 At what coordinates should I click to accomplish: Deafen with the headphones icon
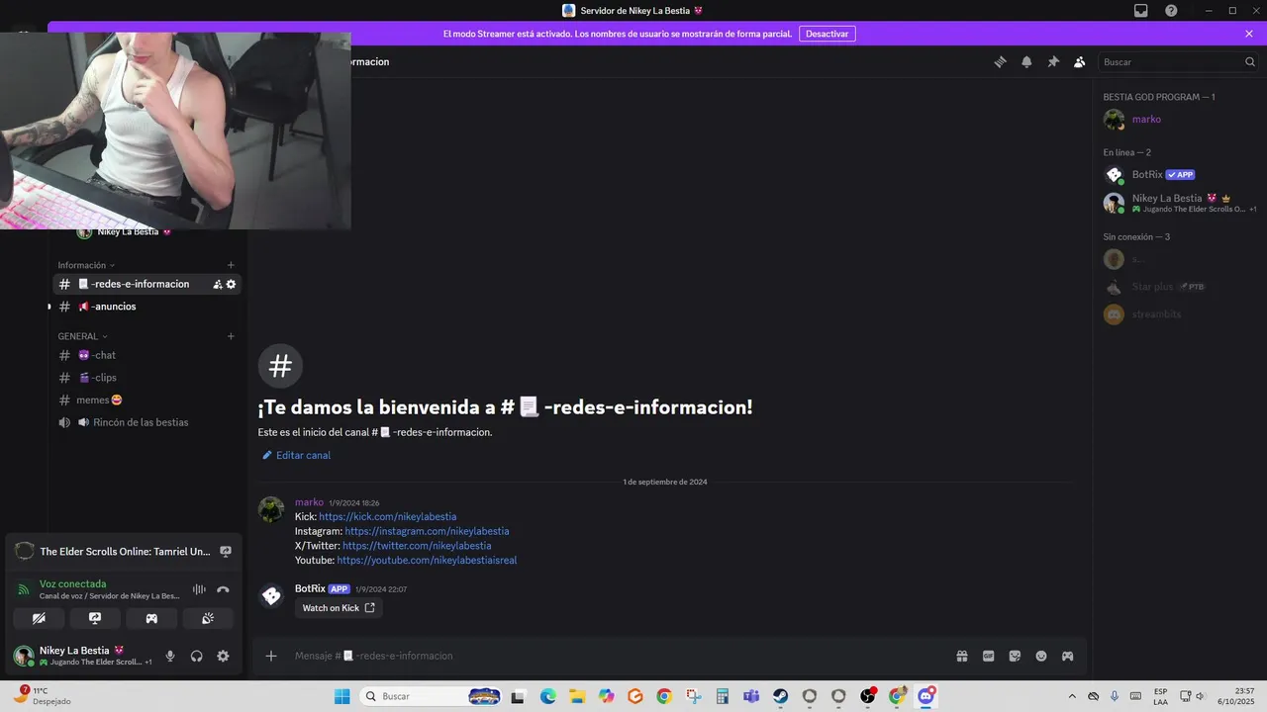point(196,656)
